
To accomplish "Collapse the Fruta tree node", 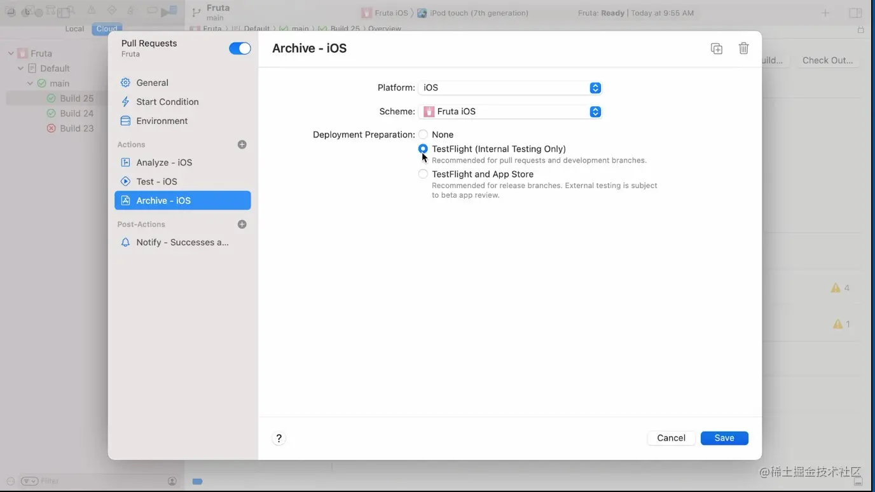I will pos(11,53).
